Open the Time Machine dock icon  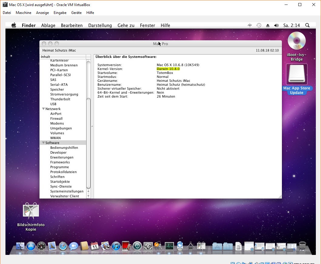coord(137,246)
